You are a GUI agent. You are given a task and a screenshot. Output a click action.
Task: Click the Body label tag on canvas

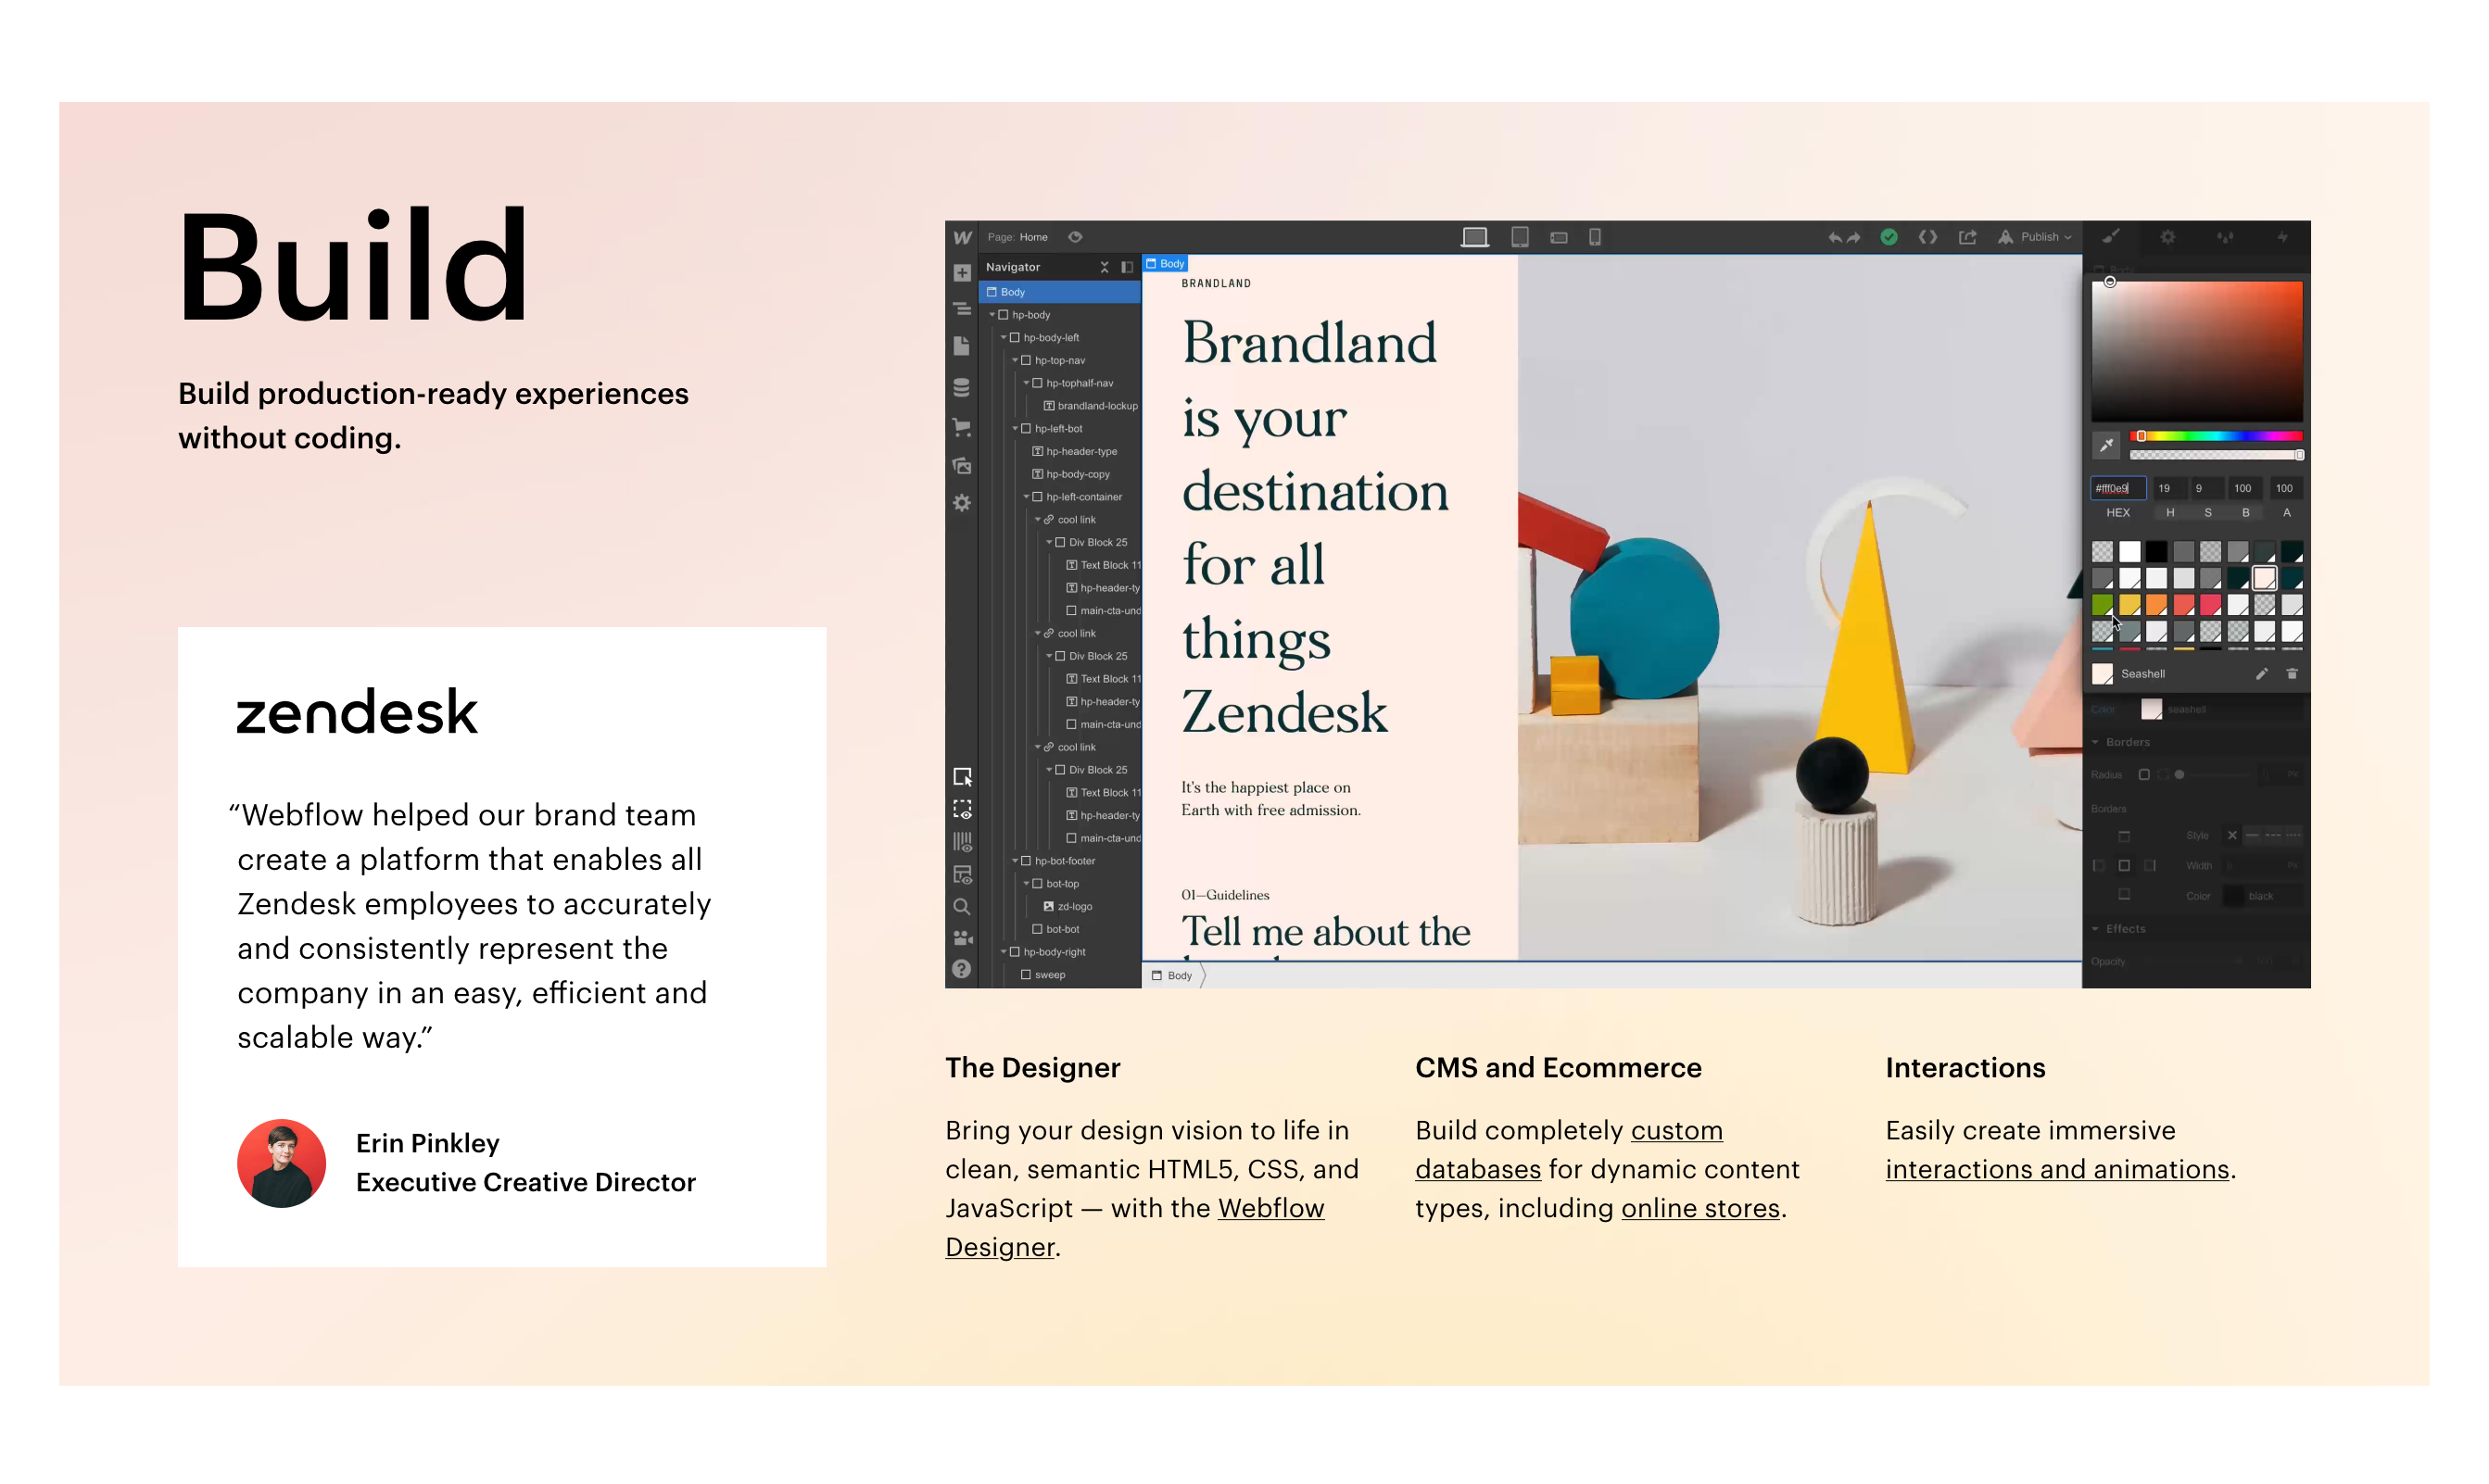[x=1166, y=264]
